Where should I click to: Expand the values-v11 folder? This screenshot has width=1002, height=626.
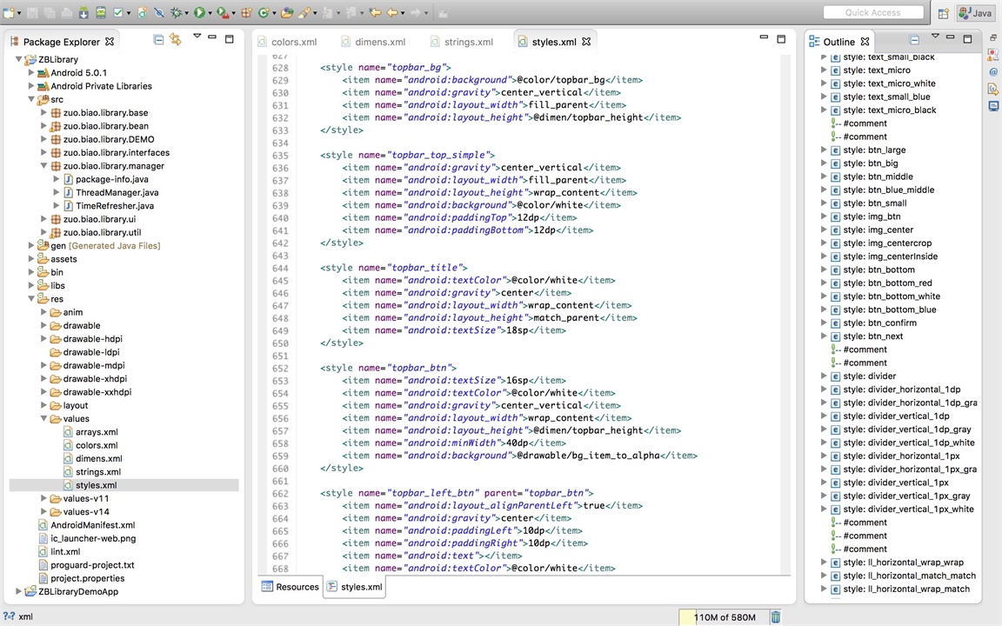pyautogui.click(x=43, y=499)
